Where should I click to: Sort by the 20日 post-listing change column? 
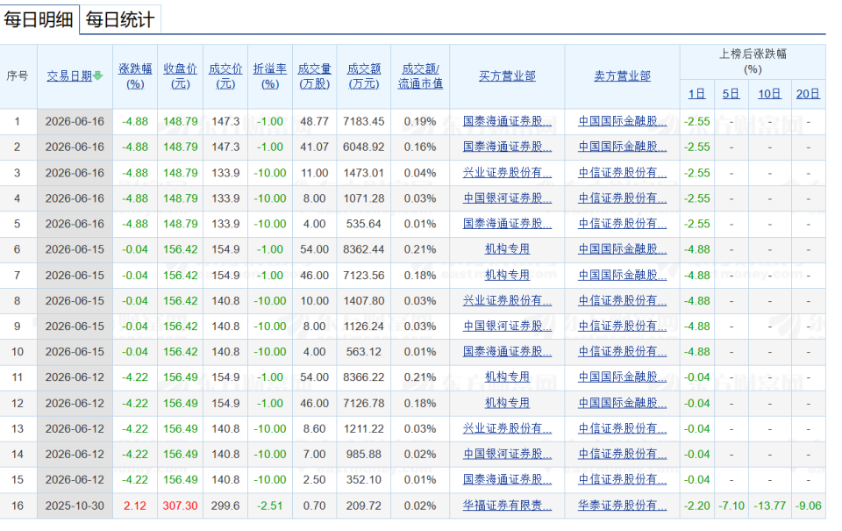pyautogui.click(x=808, y=94)
